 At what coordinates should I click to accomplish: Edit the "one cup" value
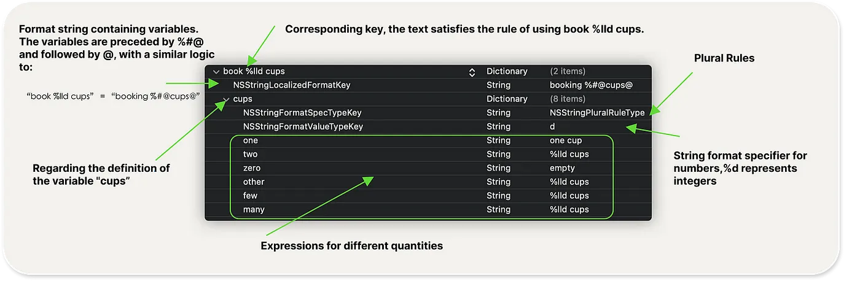pyautogui.click(x=566, y=140)
